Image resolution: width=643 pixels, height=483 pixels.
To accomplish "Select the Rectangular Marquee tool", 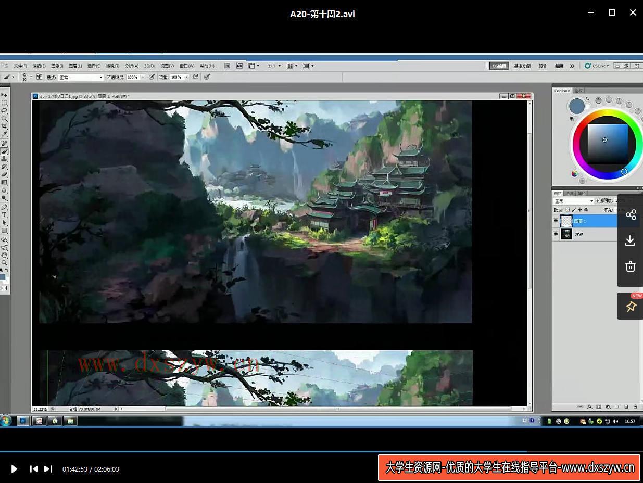I will (4, 103).
